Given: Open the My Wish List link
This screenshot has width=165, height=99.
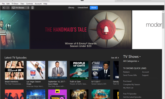Looking at the screenshot, I should click(x=128, y=88).
